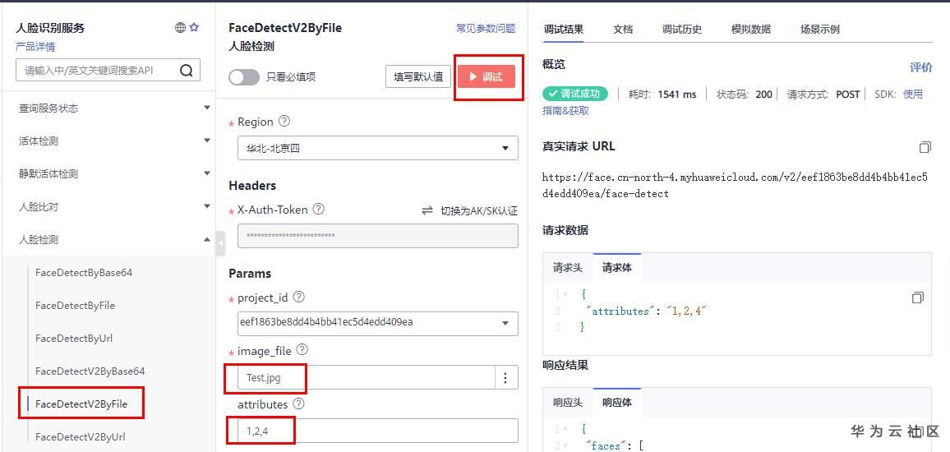Click elapsed time 1541 ms
The image size is (950, 452).
(677, 95)
